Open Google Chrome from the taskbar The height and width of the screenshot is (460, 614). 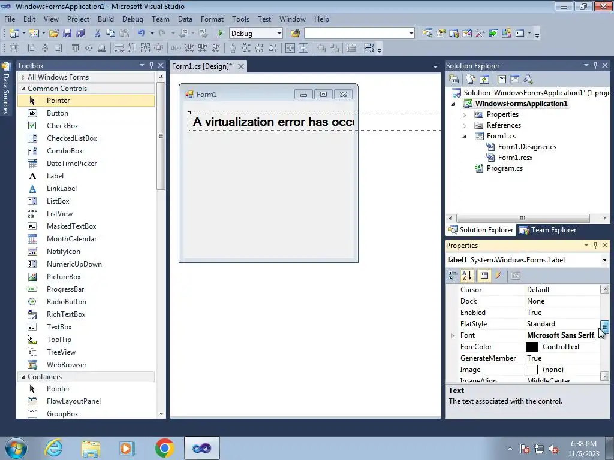[164, 448]
